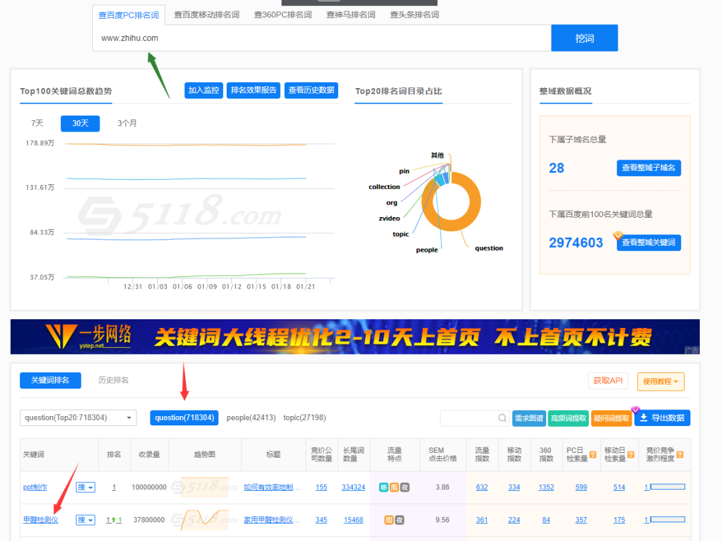Filter by people(42413) directory

tap(251, 417)
